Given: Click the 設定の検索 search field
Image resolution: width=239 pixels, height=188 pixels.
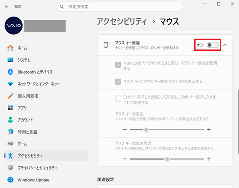Looking at the screenshot, I should point(119,7).
